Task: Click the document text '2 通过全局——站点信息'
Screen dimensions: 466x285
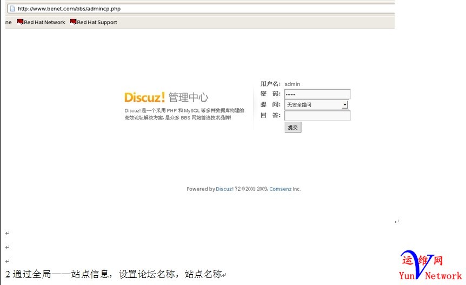Action: coord(56,274)
